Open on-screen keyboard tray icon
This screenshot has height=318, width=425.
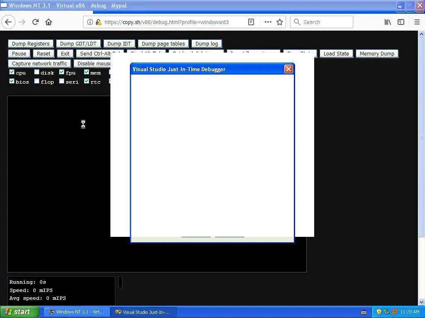point(364,312)
